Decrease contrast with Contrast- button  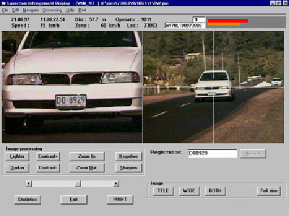coord(48,167)
